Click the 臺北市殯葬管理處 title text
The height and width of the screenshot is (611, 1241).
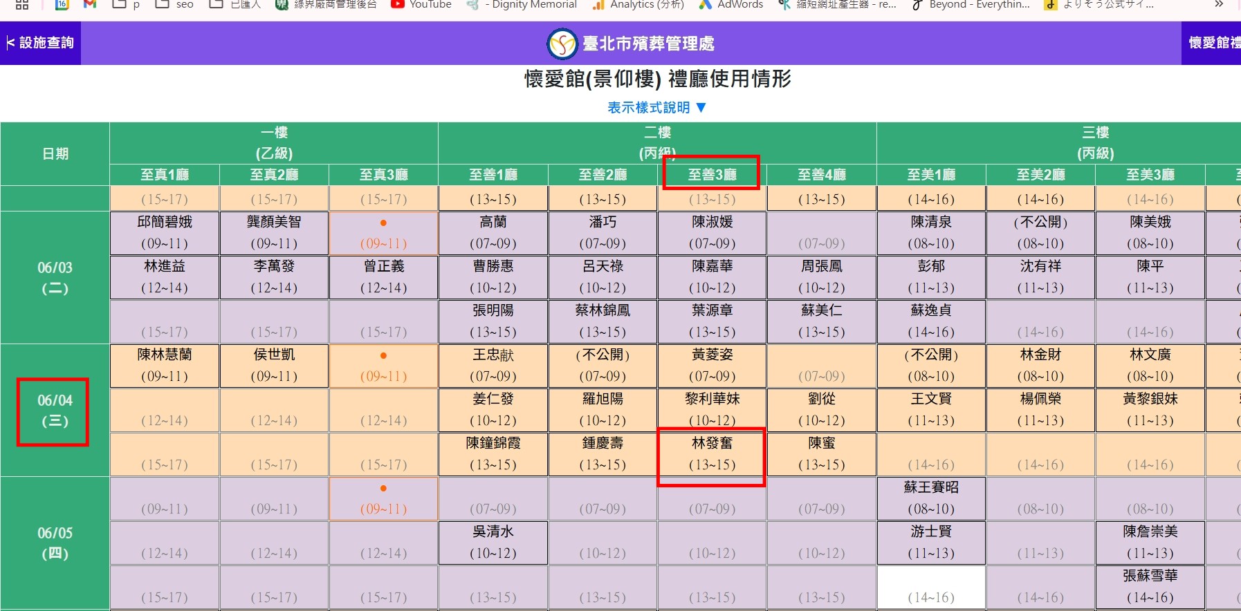648,44
